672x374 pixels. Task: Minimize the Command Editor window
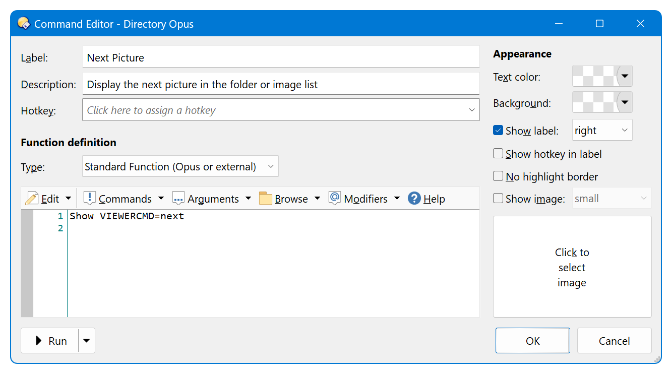coord(559,24)
